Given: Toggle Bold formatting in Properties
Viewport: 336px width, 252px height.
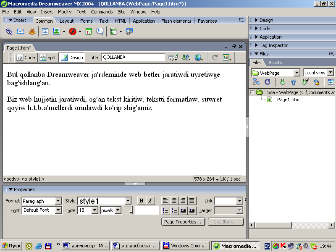Looking at the screenshot, I should pos(141,201).
